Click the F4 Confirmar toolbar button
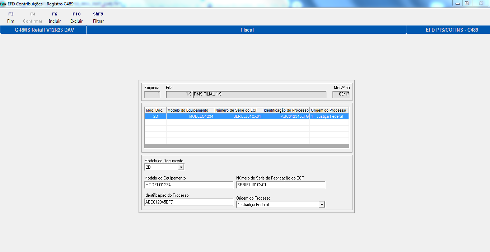 pos(33,18)
